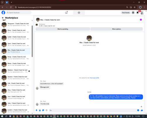
Task: Go to the Home feed icon
Action: click(66, 13)
